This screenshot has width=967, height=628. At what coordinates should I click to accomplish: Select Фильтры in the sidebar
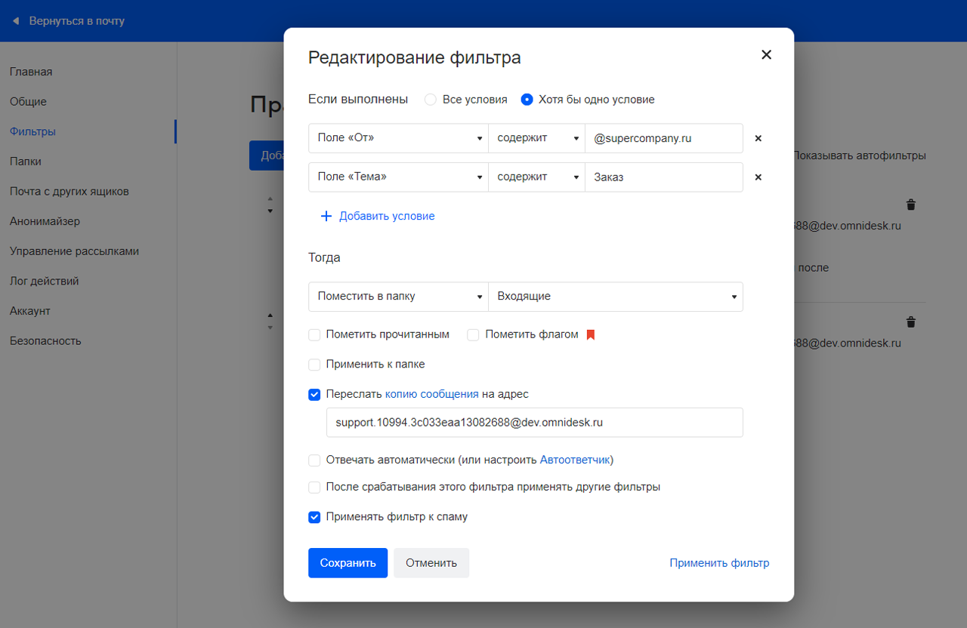pos(32,131)
